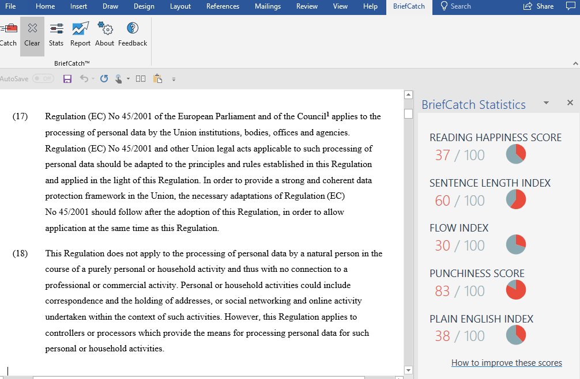Save the document with the floppy icon
The height and width of the screenshot is (379, 580).
[67, 79]
